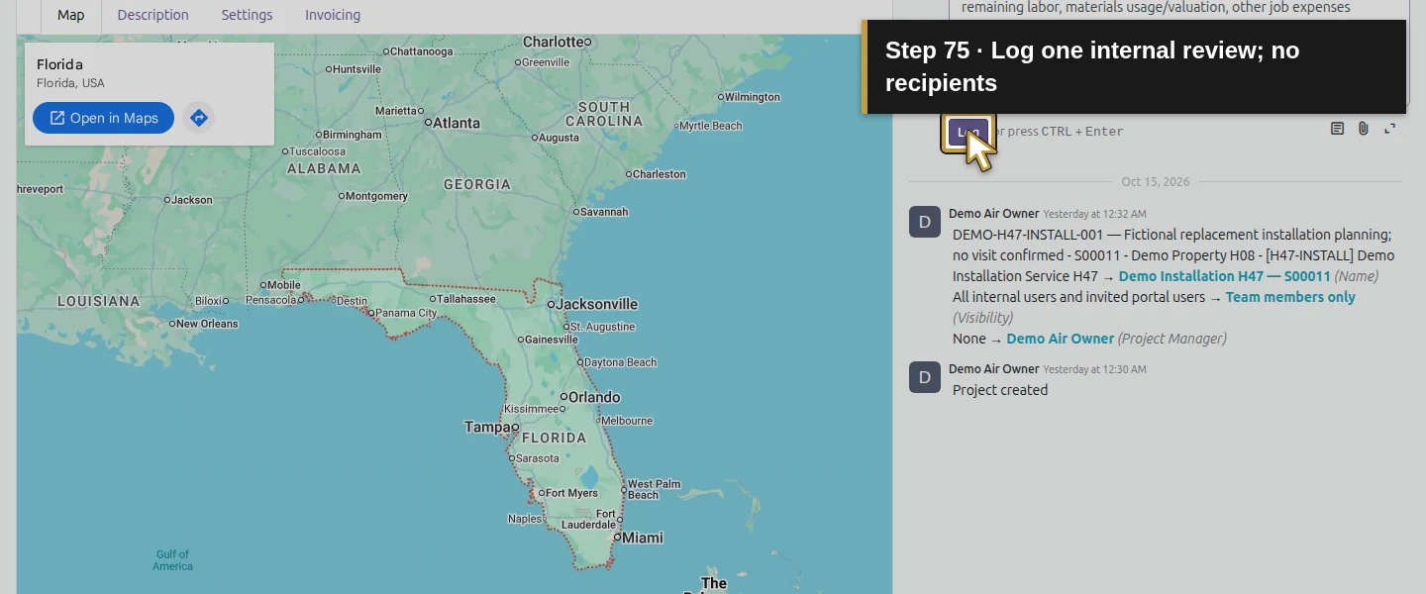Click the Charleston label on the map
The image size is (1426, 594).
click(x=660, y=174)
